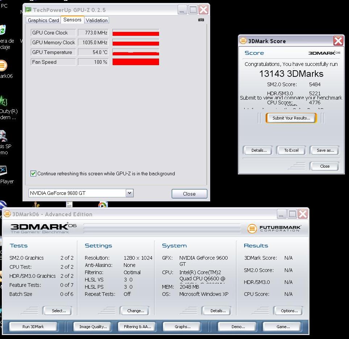Image resolution: width=349 pixels, height=339 pixels.
Task: Click the GPU-Z title bar app icon
Action: coord(28,10)
